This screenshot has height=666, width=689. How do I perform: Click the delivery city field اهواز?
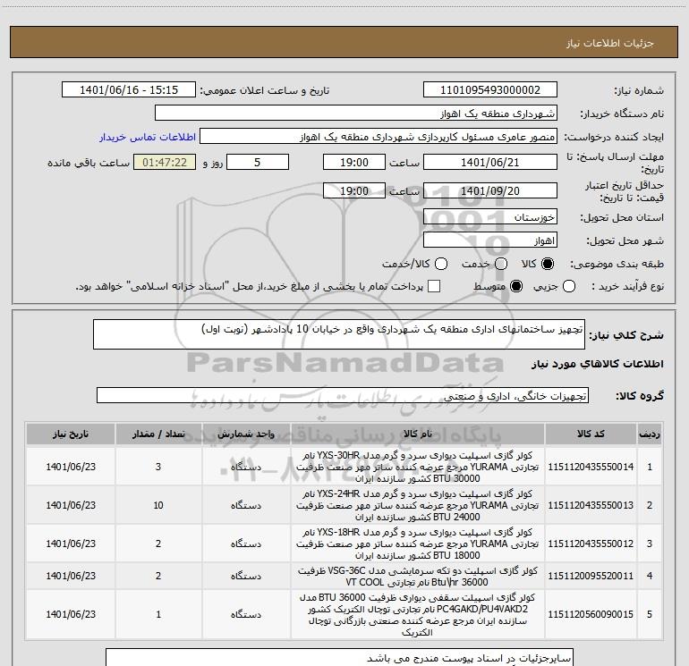tap(490, 240)
